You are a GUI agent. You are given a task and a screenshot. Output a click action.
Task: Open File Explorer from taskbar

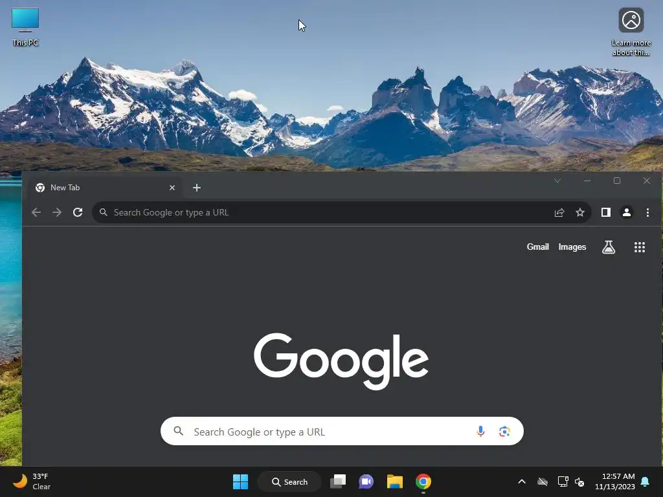pos(394,481)
